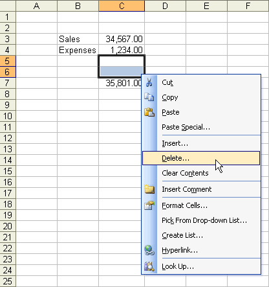This screenshot has width=269, height=287.
Task: Select the highlighted column C header
Action: [122, 6]
